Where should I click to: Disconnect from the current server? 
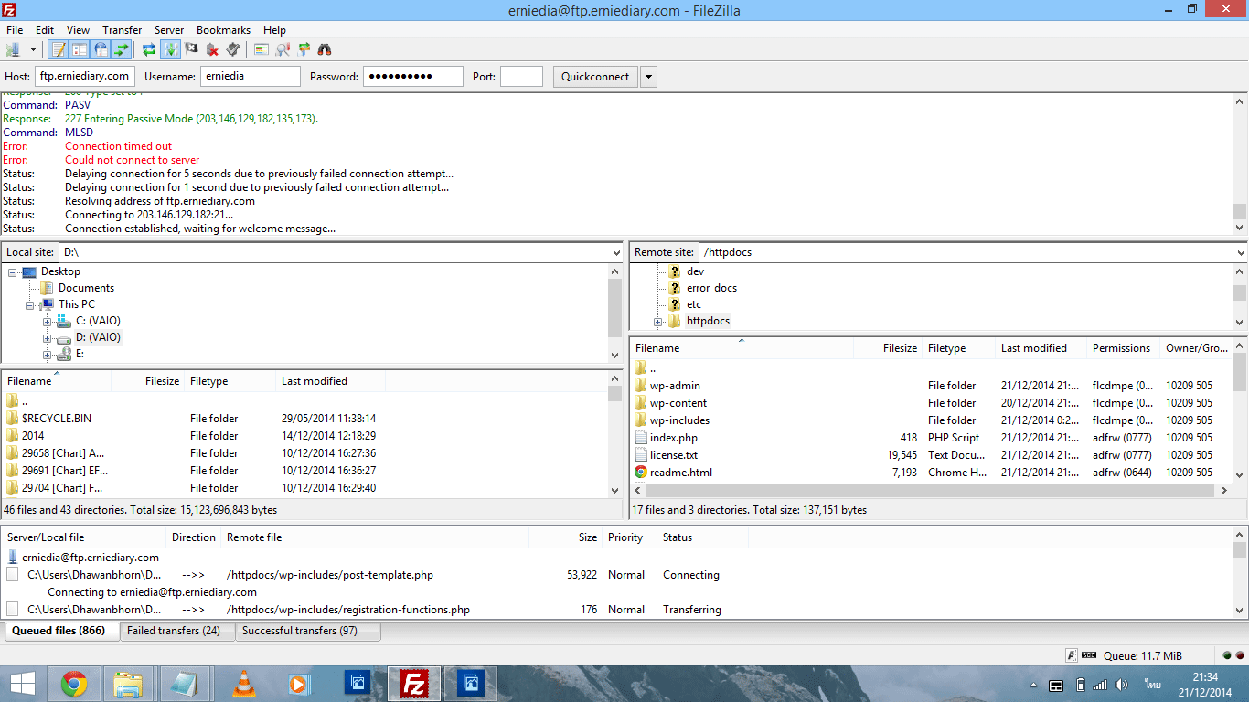pyautogui.click(x=212, y=49)
